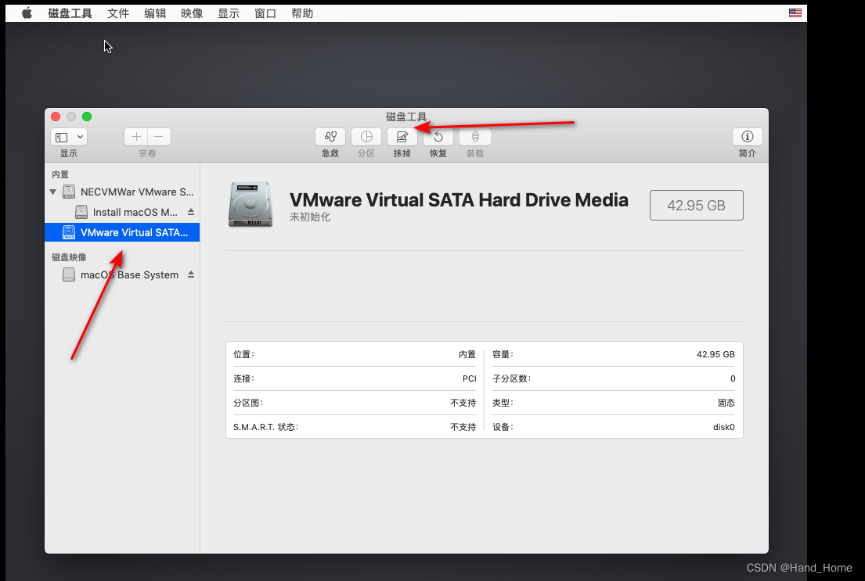Screen dimensions: 865x581
Task: Click the Partition (分区) toolbar icon
Action: point(366,137)
